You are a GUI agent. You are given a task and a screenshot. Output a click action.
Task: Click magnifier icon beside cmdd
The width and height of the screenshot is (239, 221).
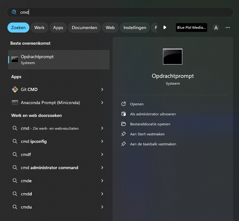15,194
